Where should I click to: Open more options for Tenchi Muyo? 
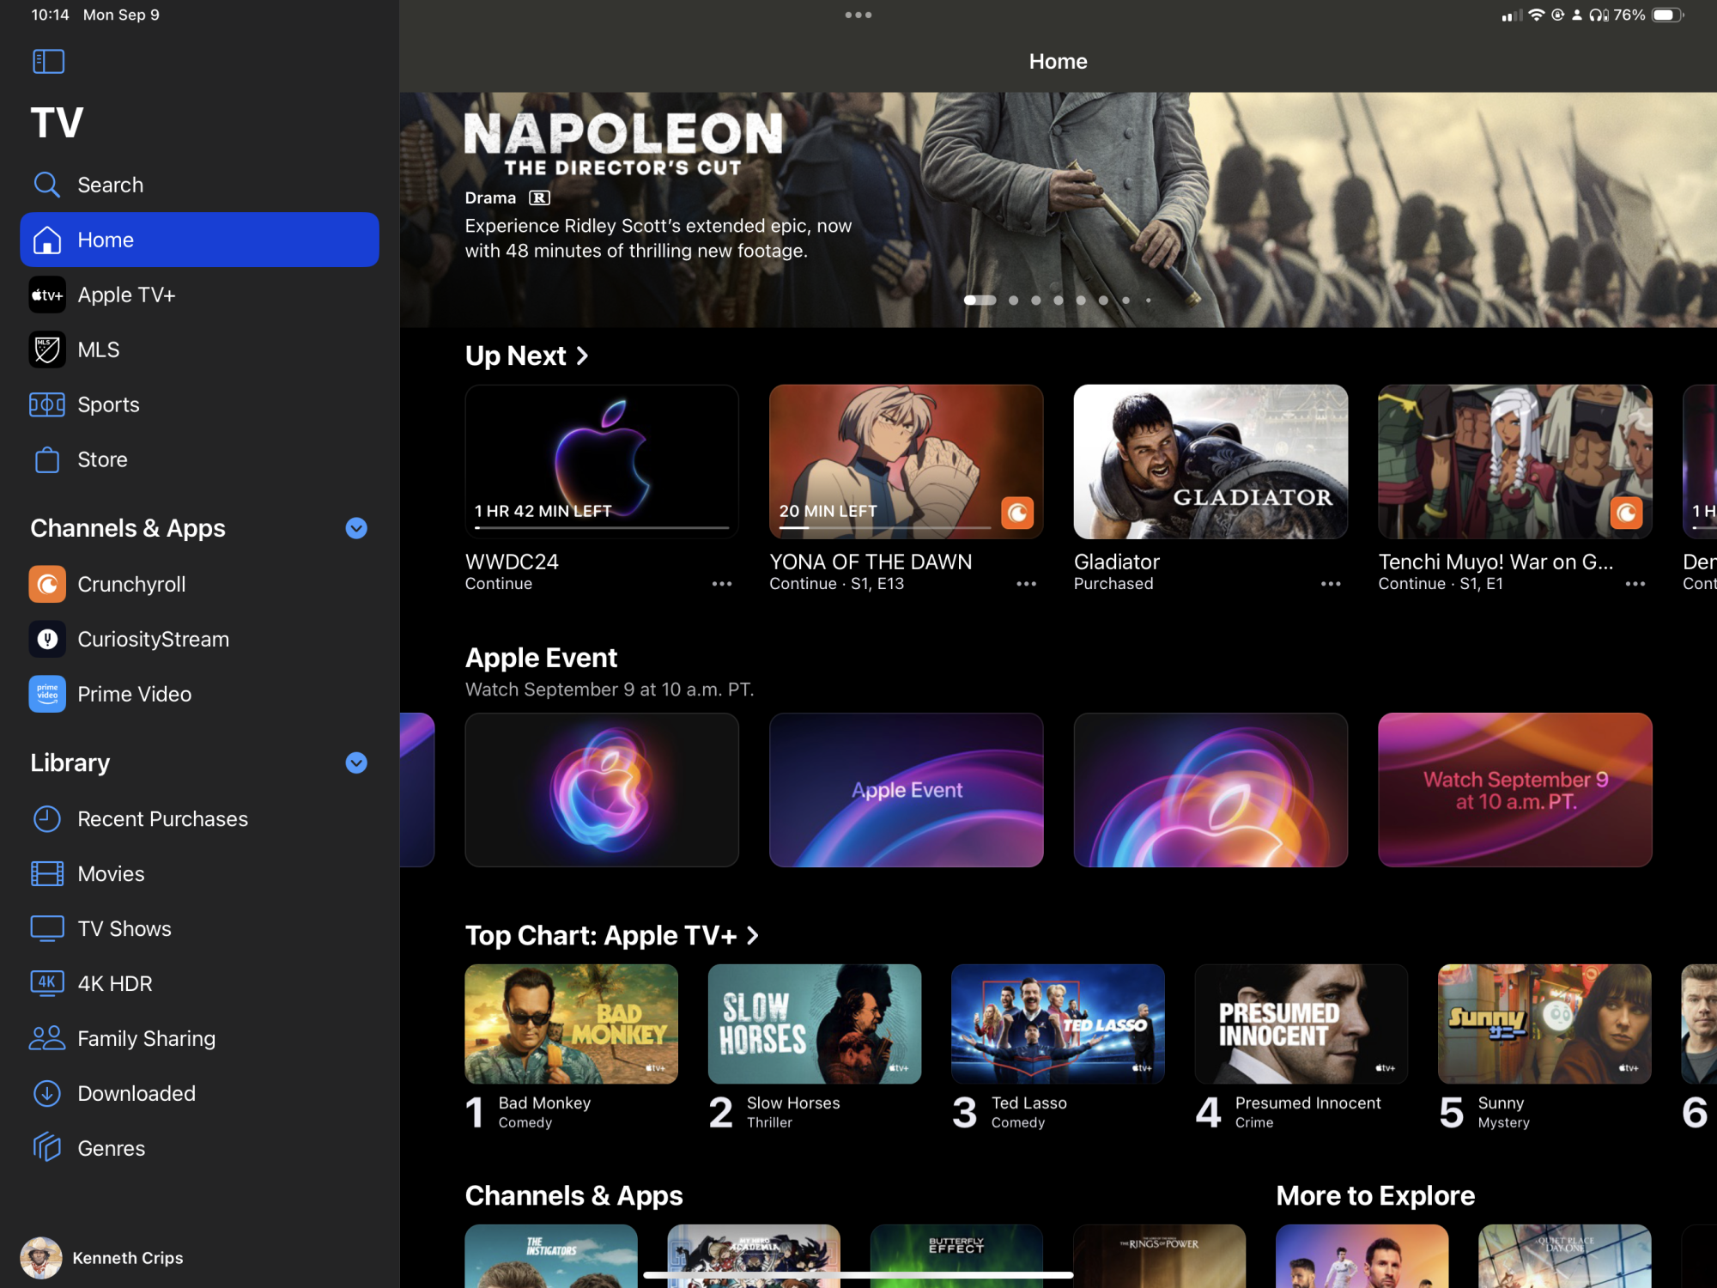(1635, 584)
